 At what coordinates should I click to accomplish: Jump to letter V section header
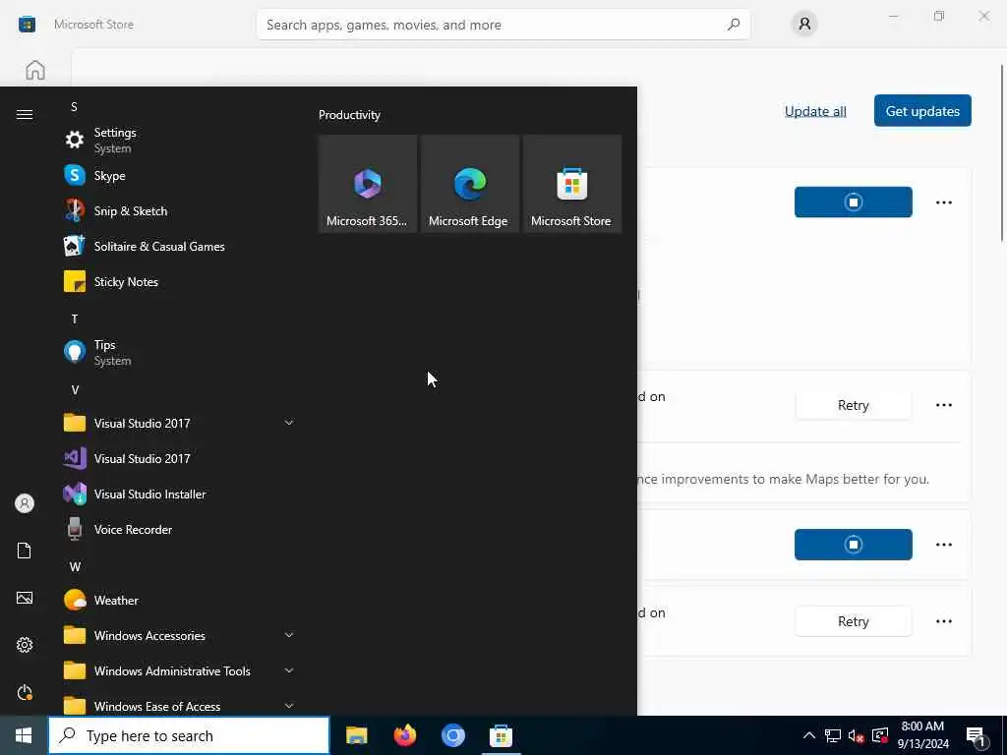coord(75,389)
